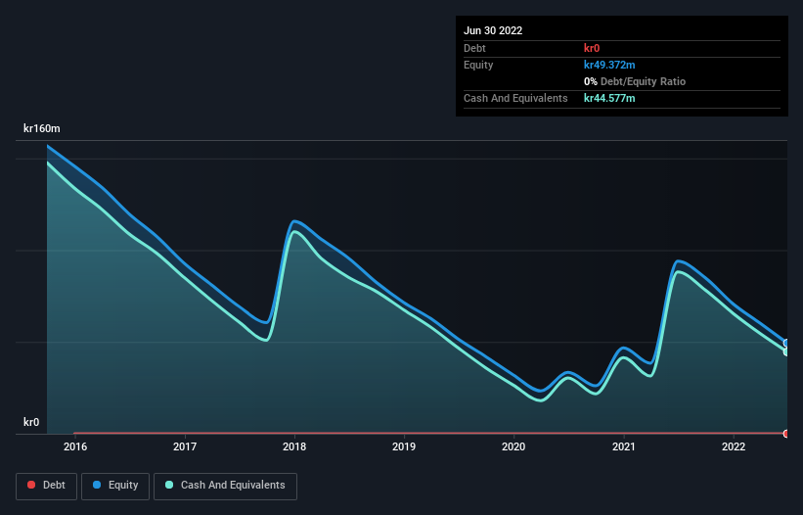Toggle Cash And Equivalents legend button
803x515 pixels.
[x=225, y=486]
